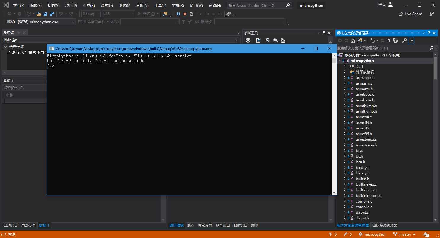Click the Solution Explorer vertical scrollbar
The height and width of the screenshot is (238, 440).
click(435, 68)
